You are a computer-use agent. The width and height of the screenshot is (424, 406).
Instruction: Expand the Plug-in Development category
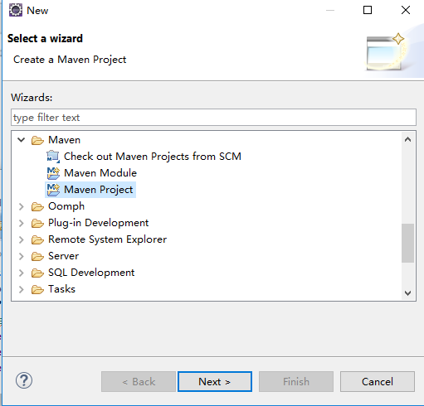tap(22, 223)
